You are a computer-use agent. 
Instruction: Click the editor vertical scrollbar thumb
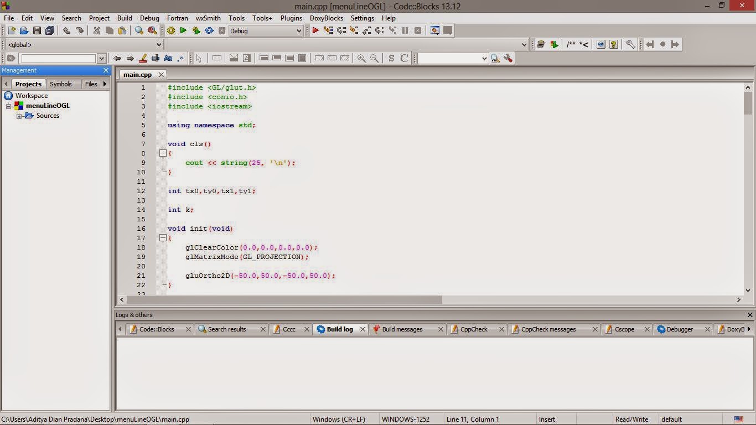pos(748,103)
